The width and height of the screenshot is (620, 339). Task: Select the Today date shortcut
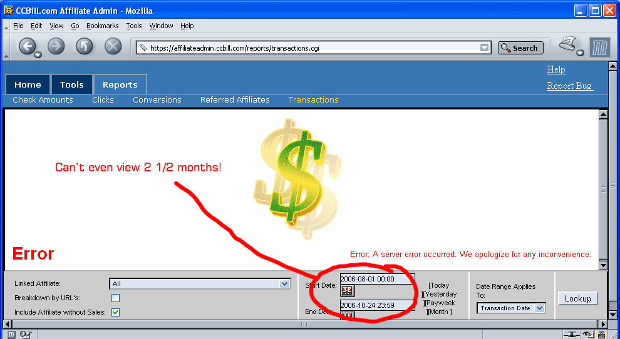[440, 285]
